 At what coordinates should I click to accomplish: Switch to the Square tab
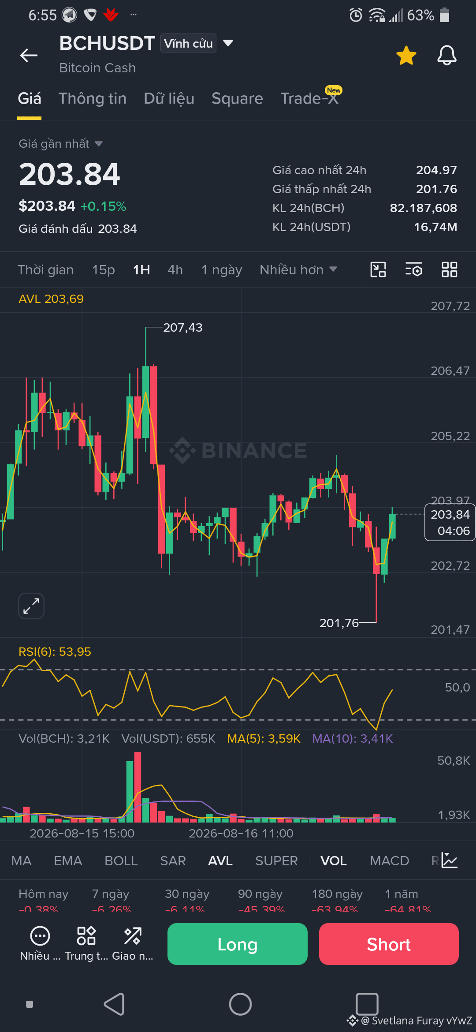click(x=237, y=98)
